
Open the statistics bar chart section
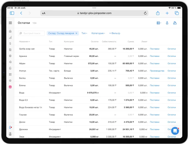10,37
